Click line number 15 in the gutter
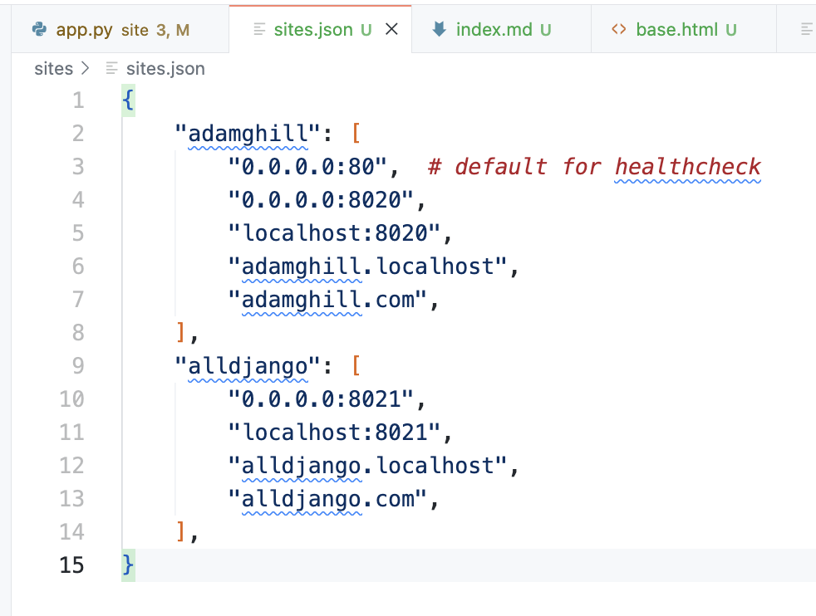The image size is (816, 616). click(72, 565)
